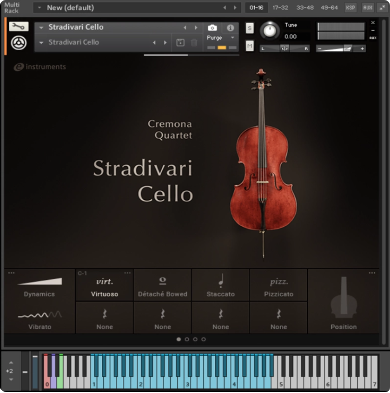
Task: Select previous instrument arrow beside top Stradivari Cello
Action: point(185,27)
